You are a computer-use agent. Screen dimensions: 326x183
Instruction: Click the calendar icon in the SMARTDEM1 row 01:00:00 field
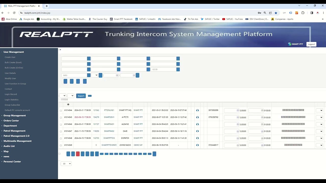[x=262, y=117]
